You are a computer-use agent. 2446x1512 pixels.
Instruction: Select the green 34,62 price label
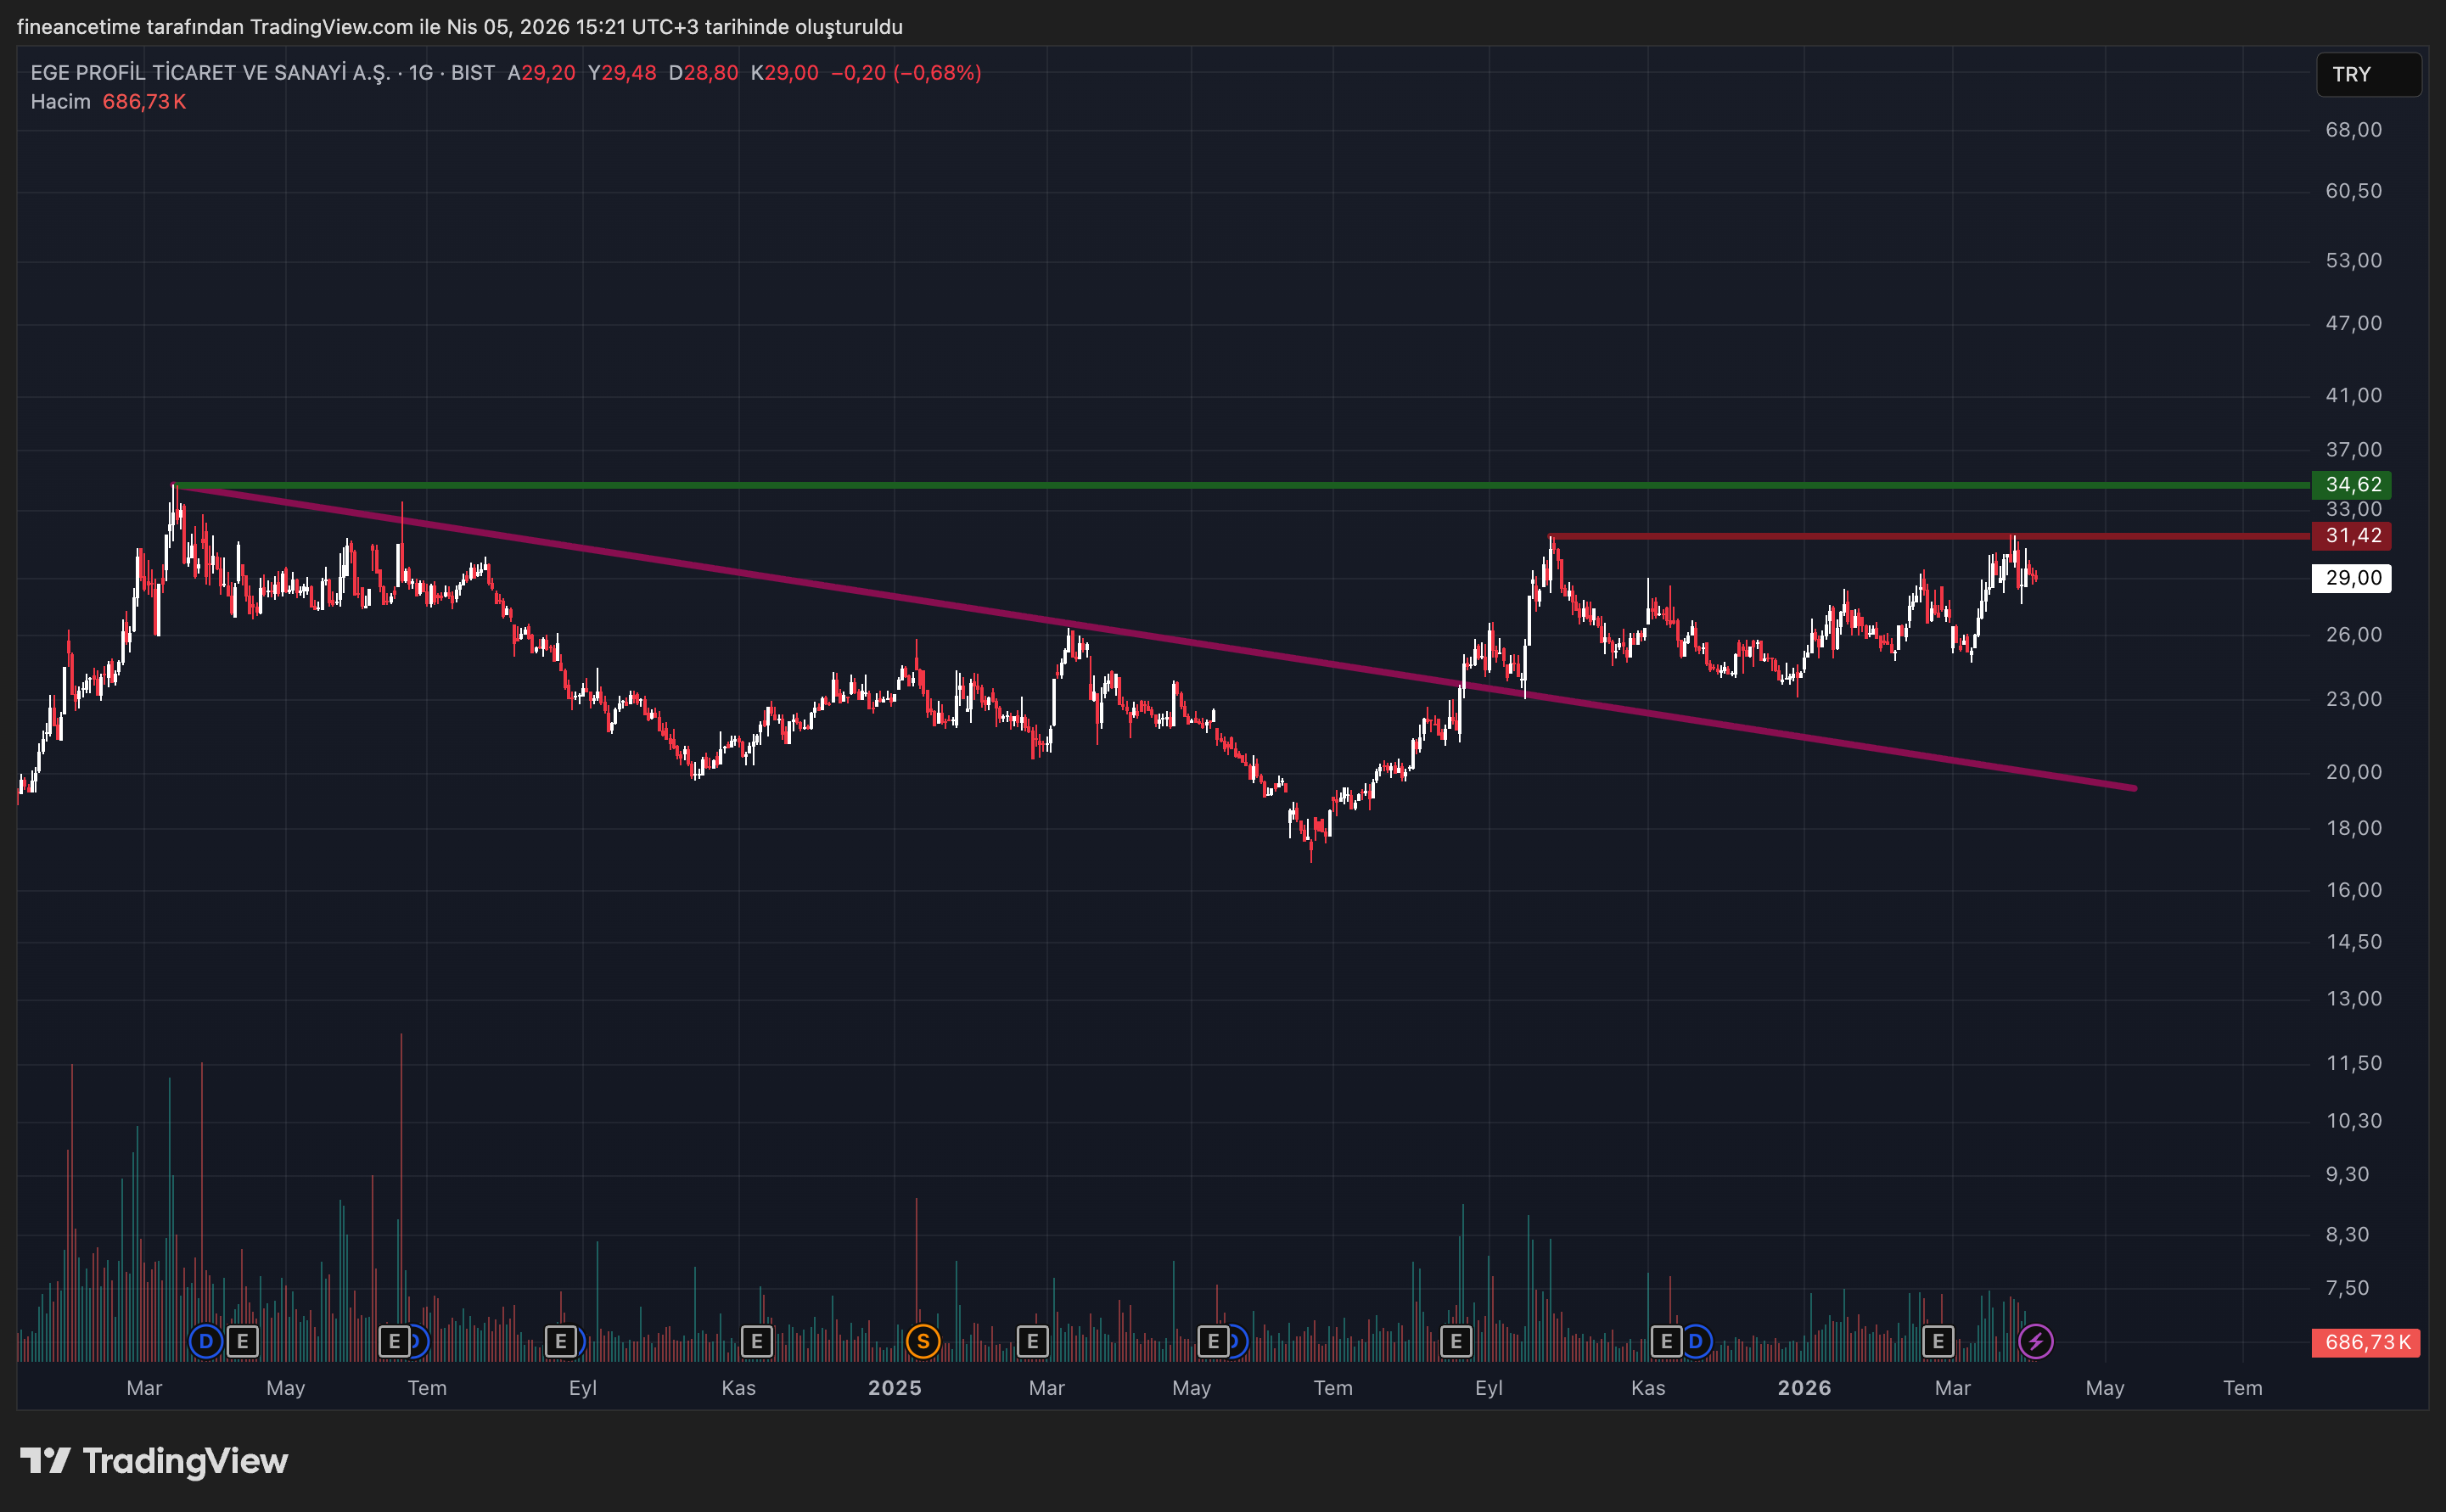point(2352,485)
